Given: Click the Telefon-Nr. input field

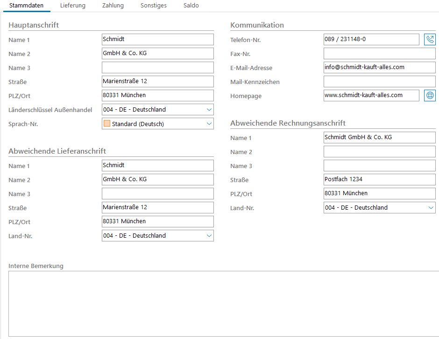Looking at the screenshot, I should 371,40.
